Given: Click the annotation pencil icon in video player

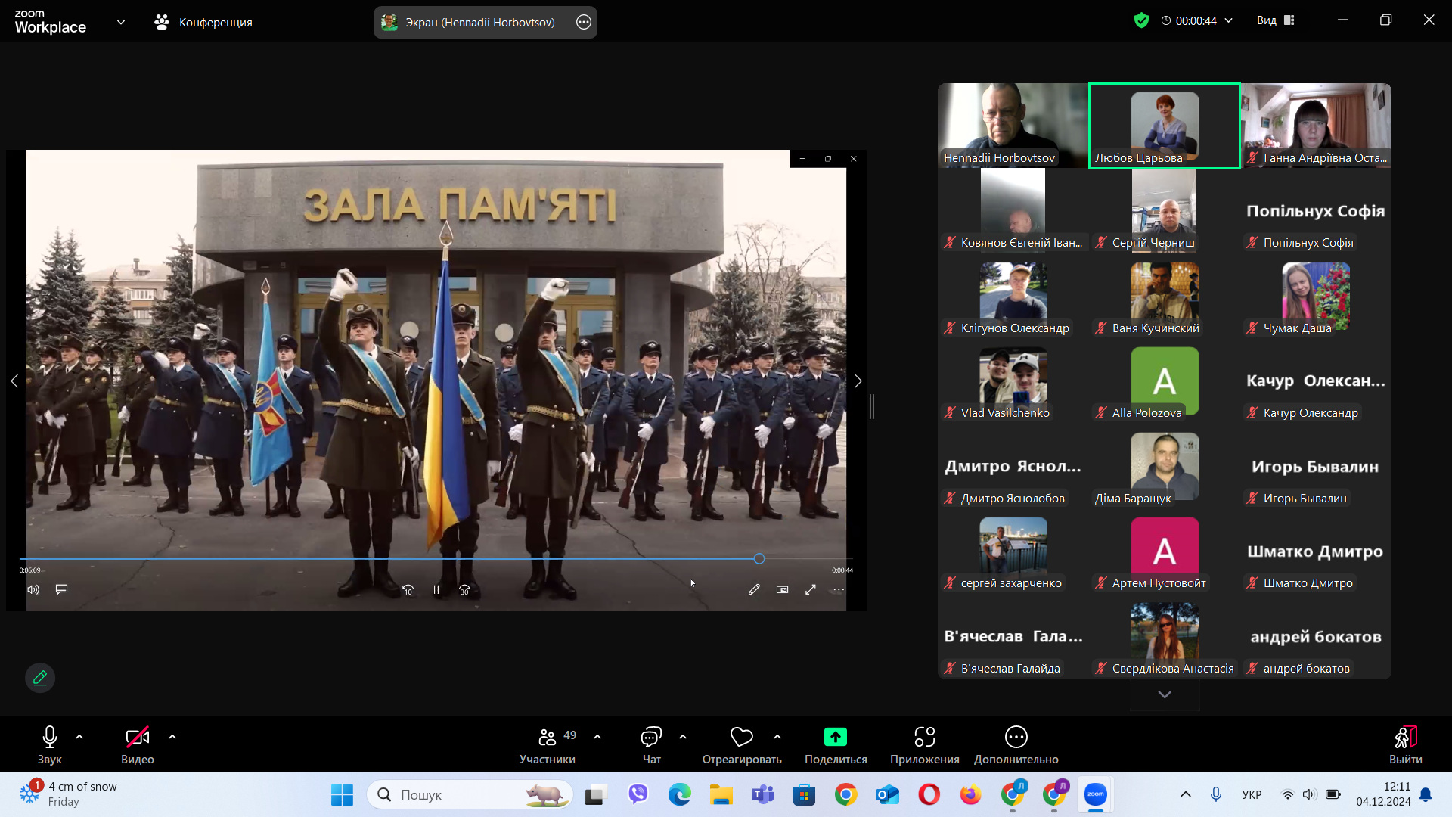Looking at the screenshot, I should 754,589.
